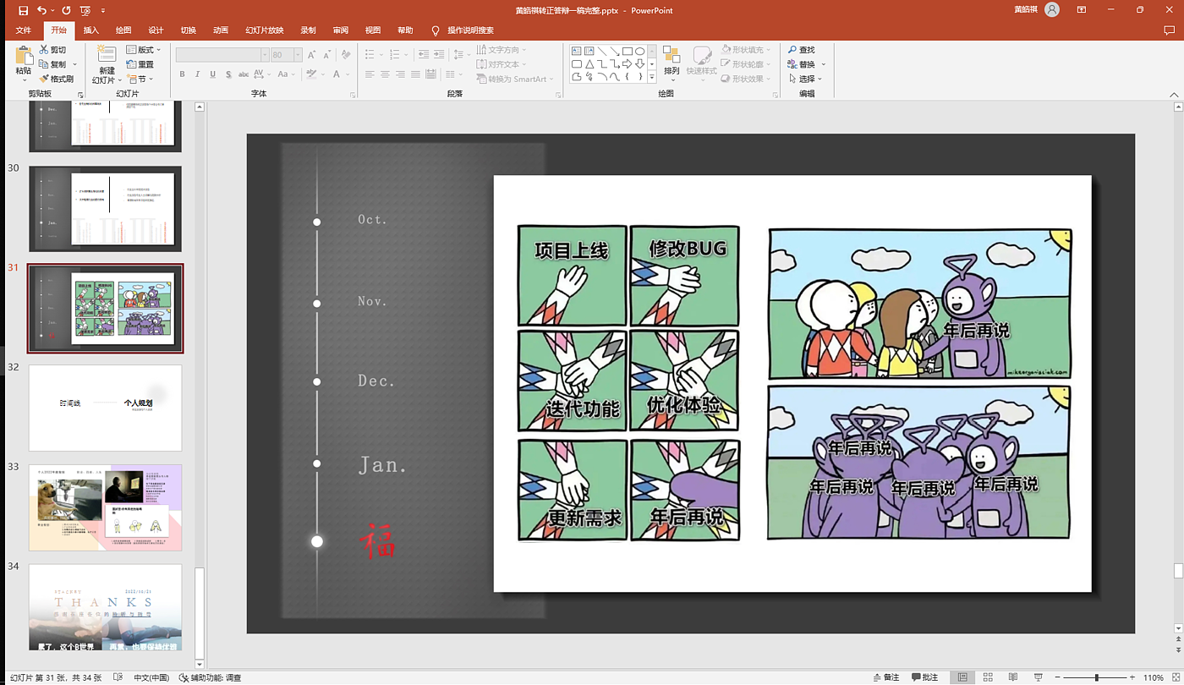Open the Insert (插入) ribbon tab
Viewport: 1184px width, 685px height.
[91, 30]
